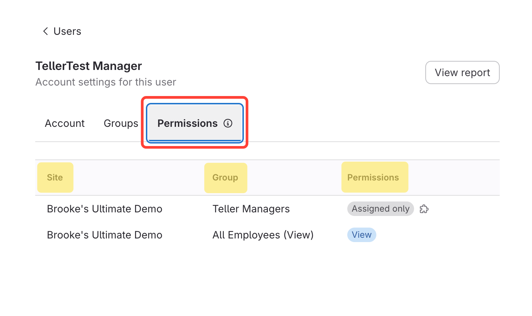Screen dimensions: 532x316
Task: Open the View report button
Action: (x=462, y=72)
